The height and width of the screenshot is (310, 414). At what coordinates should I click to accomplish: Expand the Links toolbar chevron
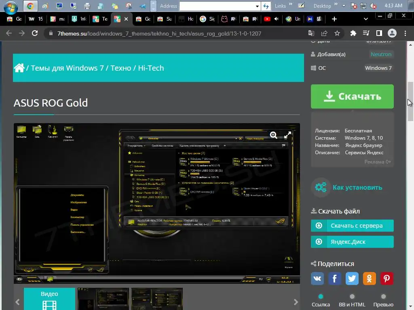click(291, 4)
